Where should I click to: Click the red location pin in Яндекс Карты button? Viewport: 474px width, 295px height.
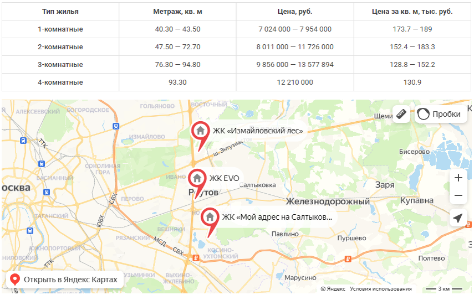pyautogui.click(x=15, y=280)
